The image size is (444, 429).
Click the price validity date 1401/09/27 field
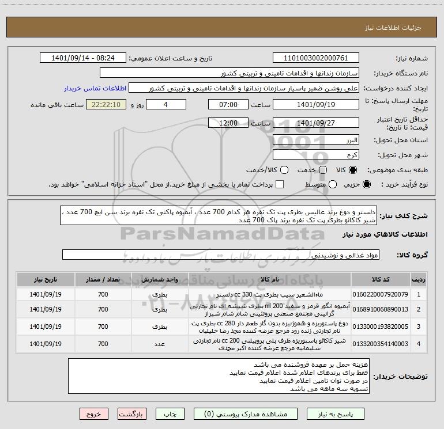coord(316,123)
